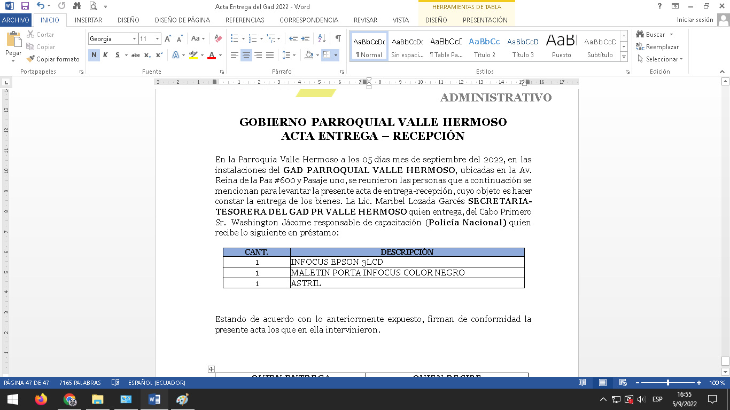Click the Sort A-Z icon
The height and width of the screenshot is (410, 730).
pos(322,38)
